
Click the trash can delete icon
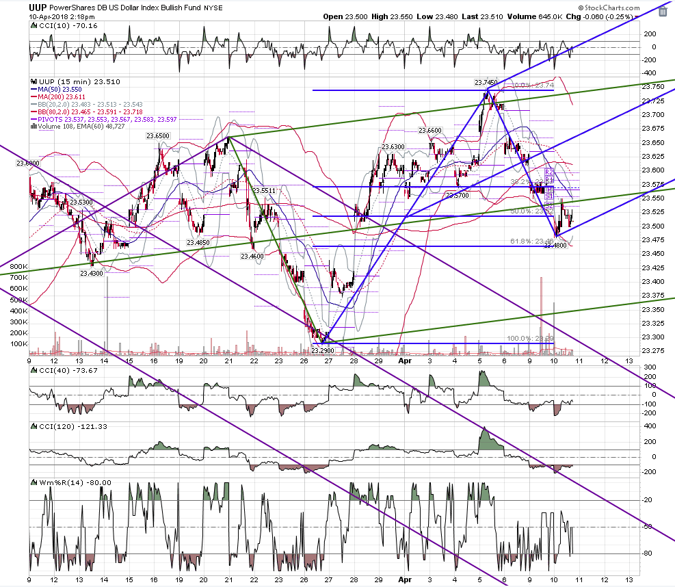(x=663, y=10)
